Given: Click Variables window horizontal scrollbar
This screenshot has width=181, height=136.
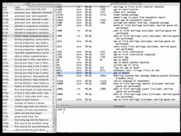Looking at the screenshot, I should click(25, 131).
